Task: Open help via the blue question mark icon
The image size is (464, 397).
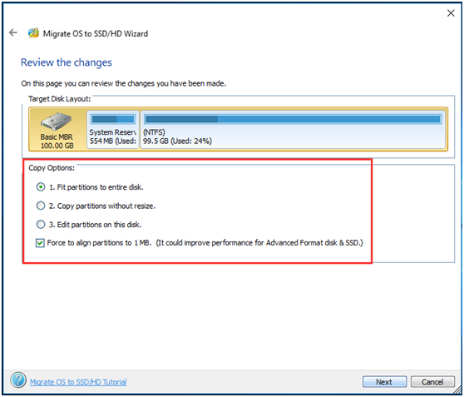Action: tap(18, 380)
